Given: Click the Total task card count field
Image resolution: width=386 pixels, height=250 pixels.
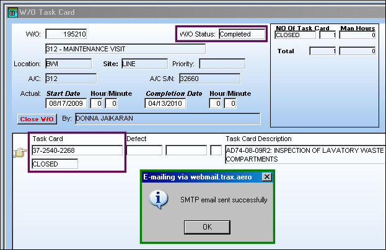Looking at the screenshot, I should click(x=322, y=51).
